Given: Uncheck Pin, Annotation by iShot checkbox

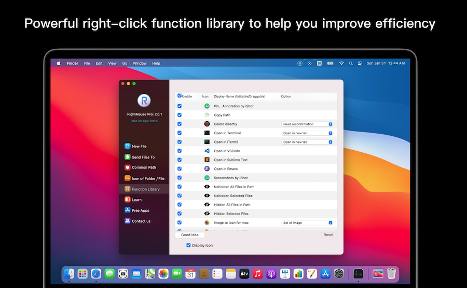Looking at the screenshot, I should pyautogui.click(x=180, y=106).
